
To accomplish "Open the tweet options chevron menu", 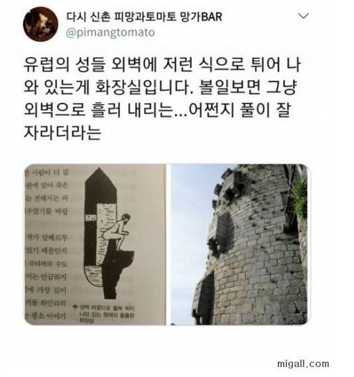I will click(x=303, y=16).
